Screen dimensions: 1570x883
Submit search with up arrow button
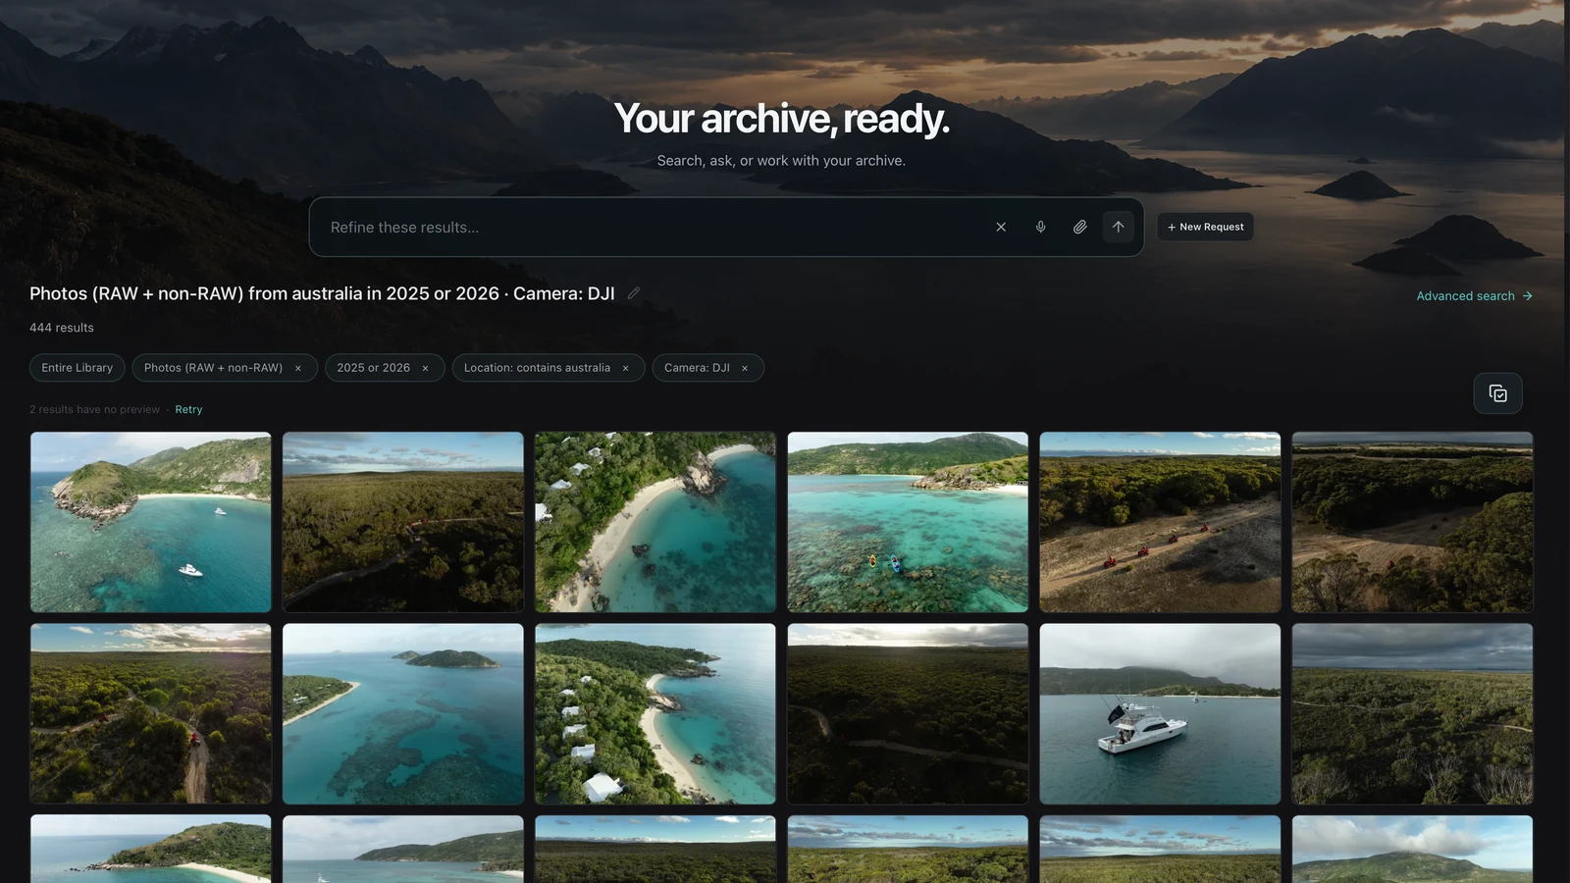pyautogui.click(x=1118, y=227)
